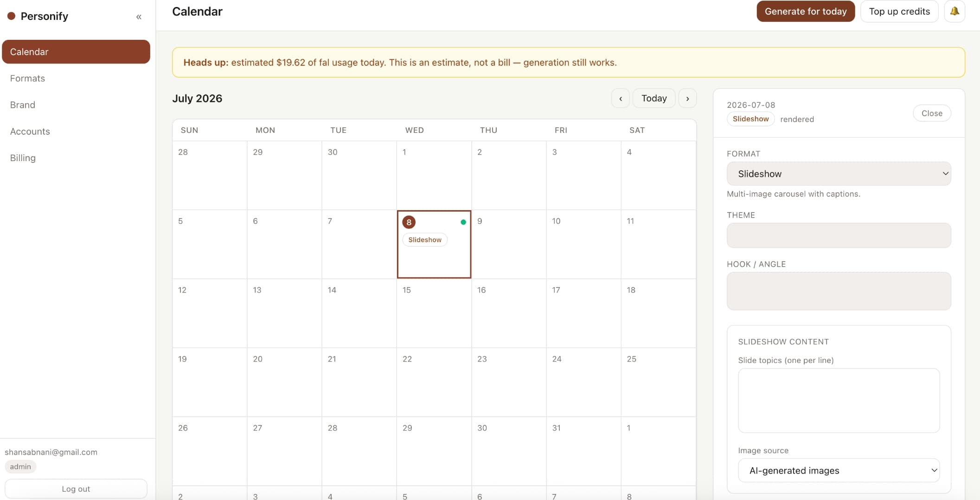980x500 pixels.
Task: Click green status dot on July 8
Action: (463, 222)
